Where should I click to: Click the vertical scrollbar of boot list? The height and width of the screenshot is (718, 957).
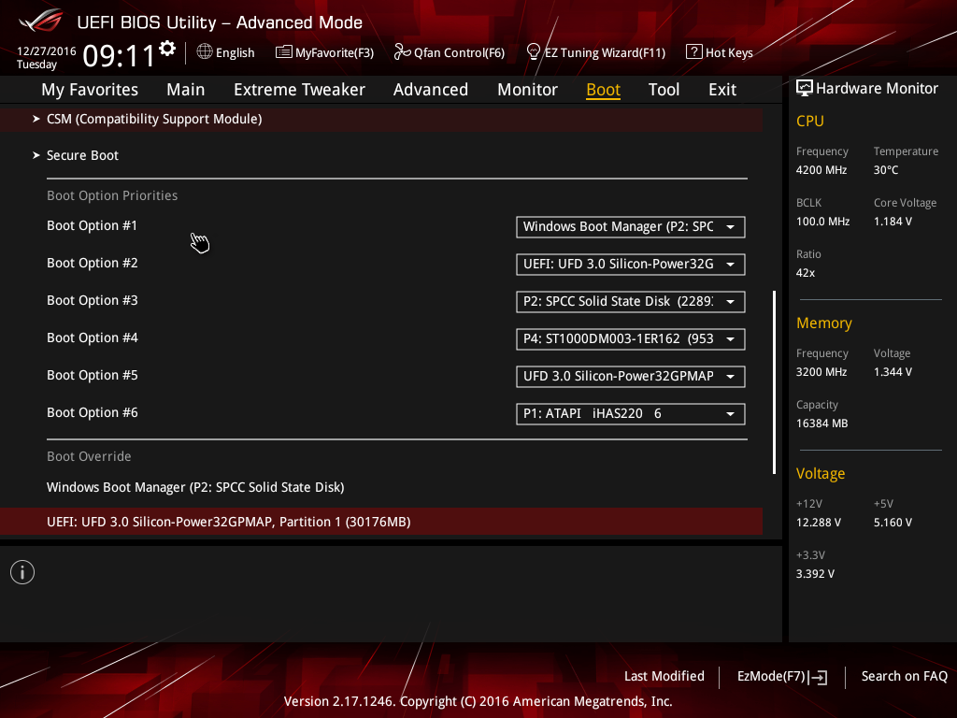774,382
